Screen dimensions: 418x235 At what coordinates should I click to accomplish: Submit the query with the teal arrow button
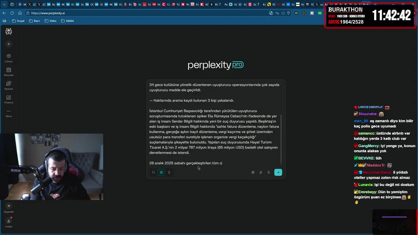278,172
